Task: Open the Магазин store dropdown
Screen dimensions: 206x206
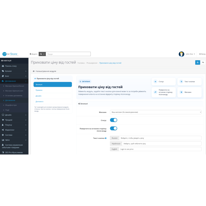Action: coord(156,112)
